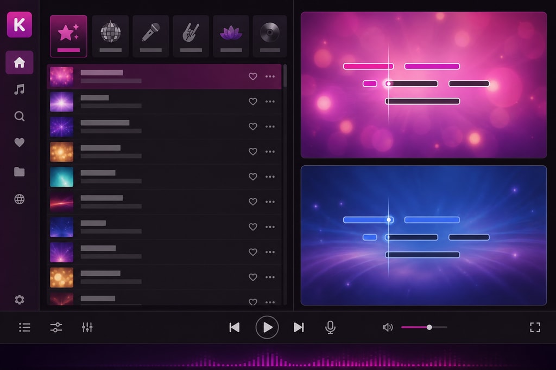Select the teal song thumbnail
The image size is (556, 370).
point(62,177)
